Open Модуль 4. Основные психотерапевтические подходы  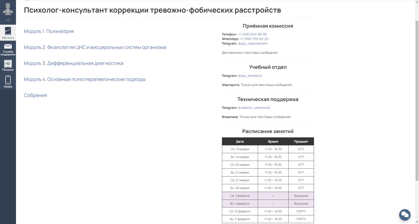[85, 79]
